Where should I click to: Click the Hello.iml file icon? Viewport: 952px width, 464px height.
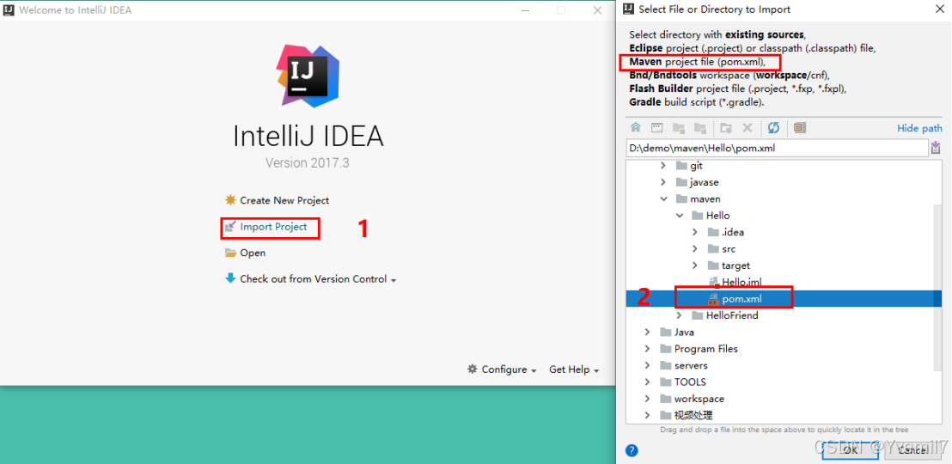713,282
